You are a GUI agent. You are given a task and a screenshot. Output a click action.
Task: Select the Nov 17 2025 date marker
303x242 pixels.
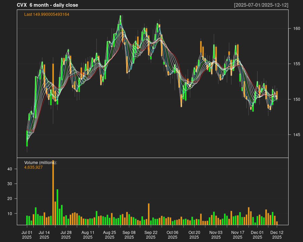pyautogui.click(x=238, y=235)
